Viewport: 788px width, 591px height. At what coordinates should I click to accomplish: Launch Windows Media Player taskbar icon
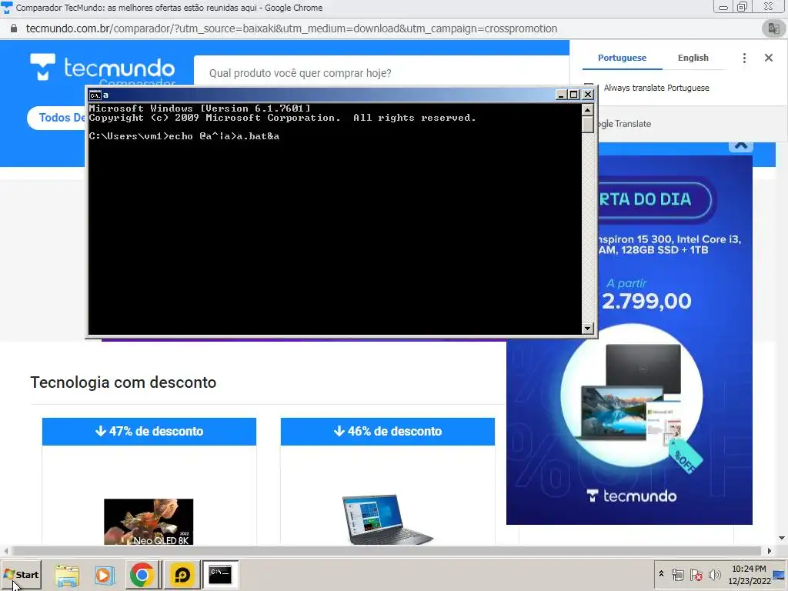click(x=105, y=575)
